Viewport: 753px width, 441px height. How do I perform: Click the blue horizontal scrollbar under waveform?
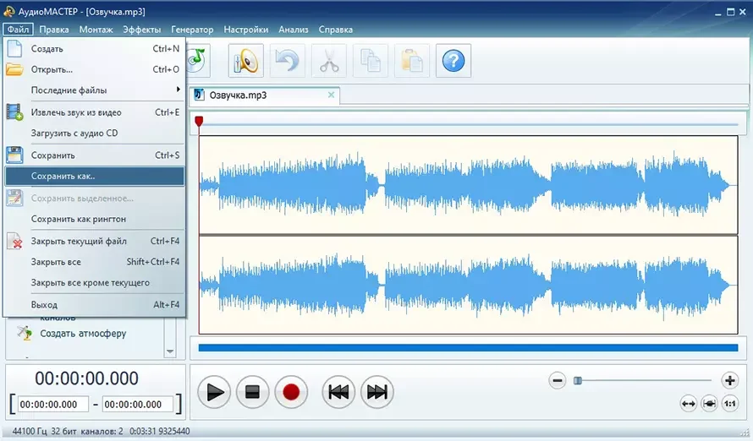(x=468, y=348)
